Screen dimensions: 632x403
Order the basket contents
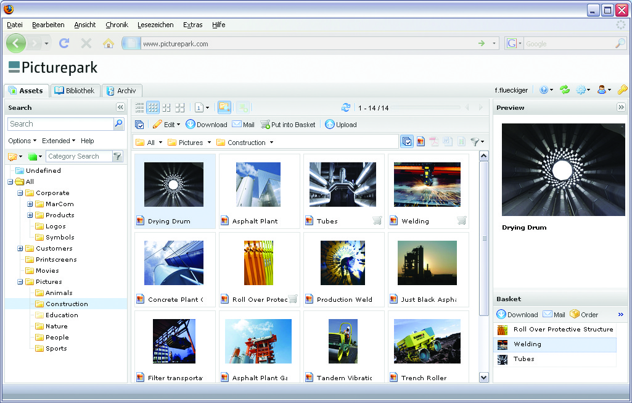(x=584, y=314)
